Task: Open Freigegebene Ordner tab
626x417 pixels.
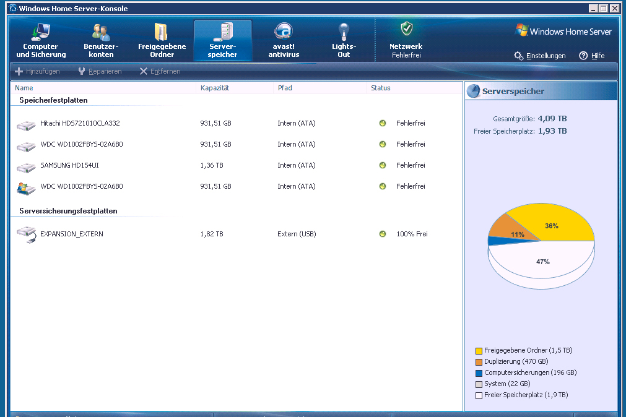Action: pyautogui.click(x=162, y=41)
